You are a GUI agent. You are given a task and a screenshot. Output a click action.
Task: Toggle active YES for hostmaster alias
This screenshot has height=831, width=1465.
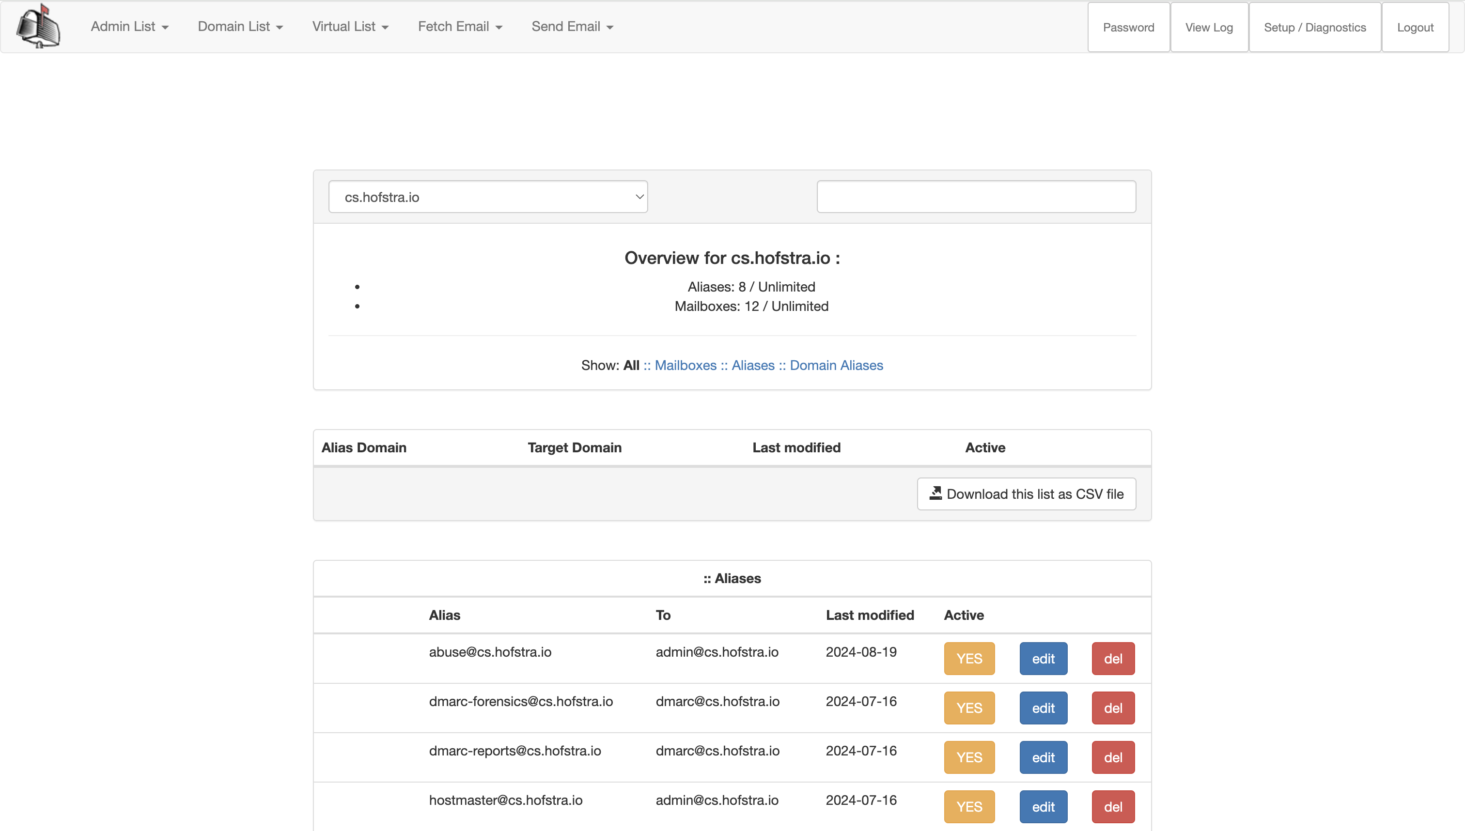coord(969,806)
